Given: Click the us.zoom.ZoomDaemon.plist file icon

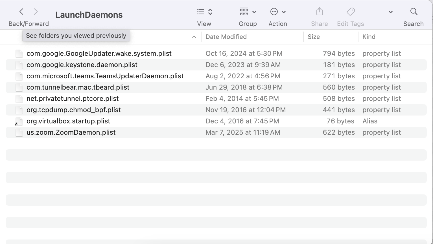Looking at the screenshot, I should [x=19, y=132].
